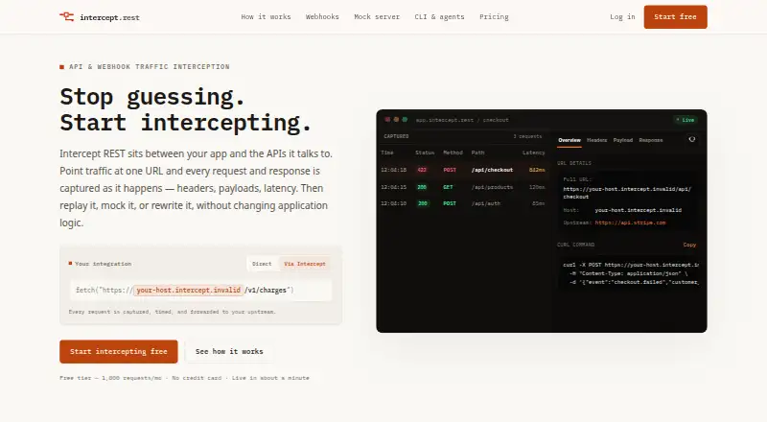The height and width of the screenshot is (422, 767).
Task: Select the /api/auth request row
Action: pos(463,203)
